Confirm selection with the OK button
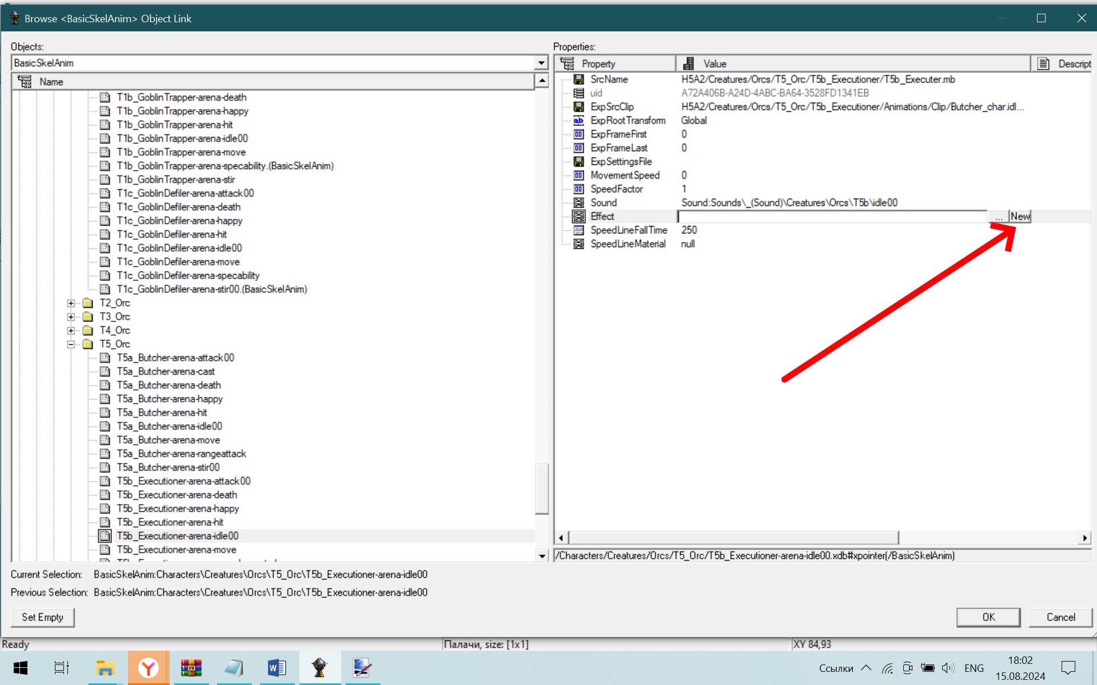This screenshot has width=1097, height=685. [988, 617]
